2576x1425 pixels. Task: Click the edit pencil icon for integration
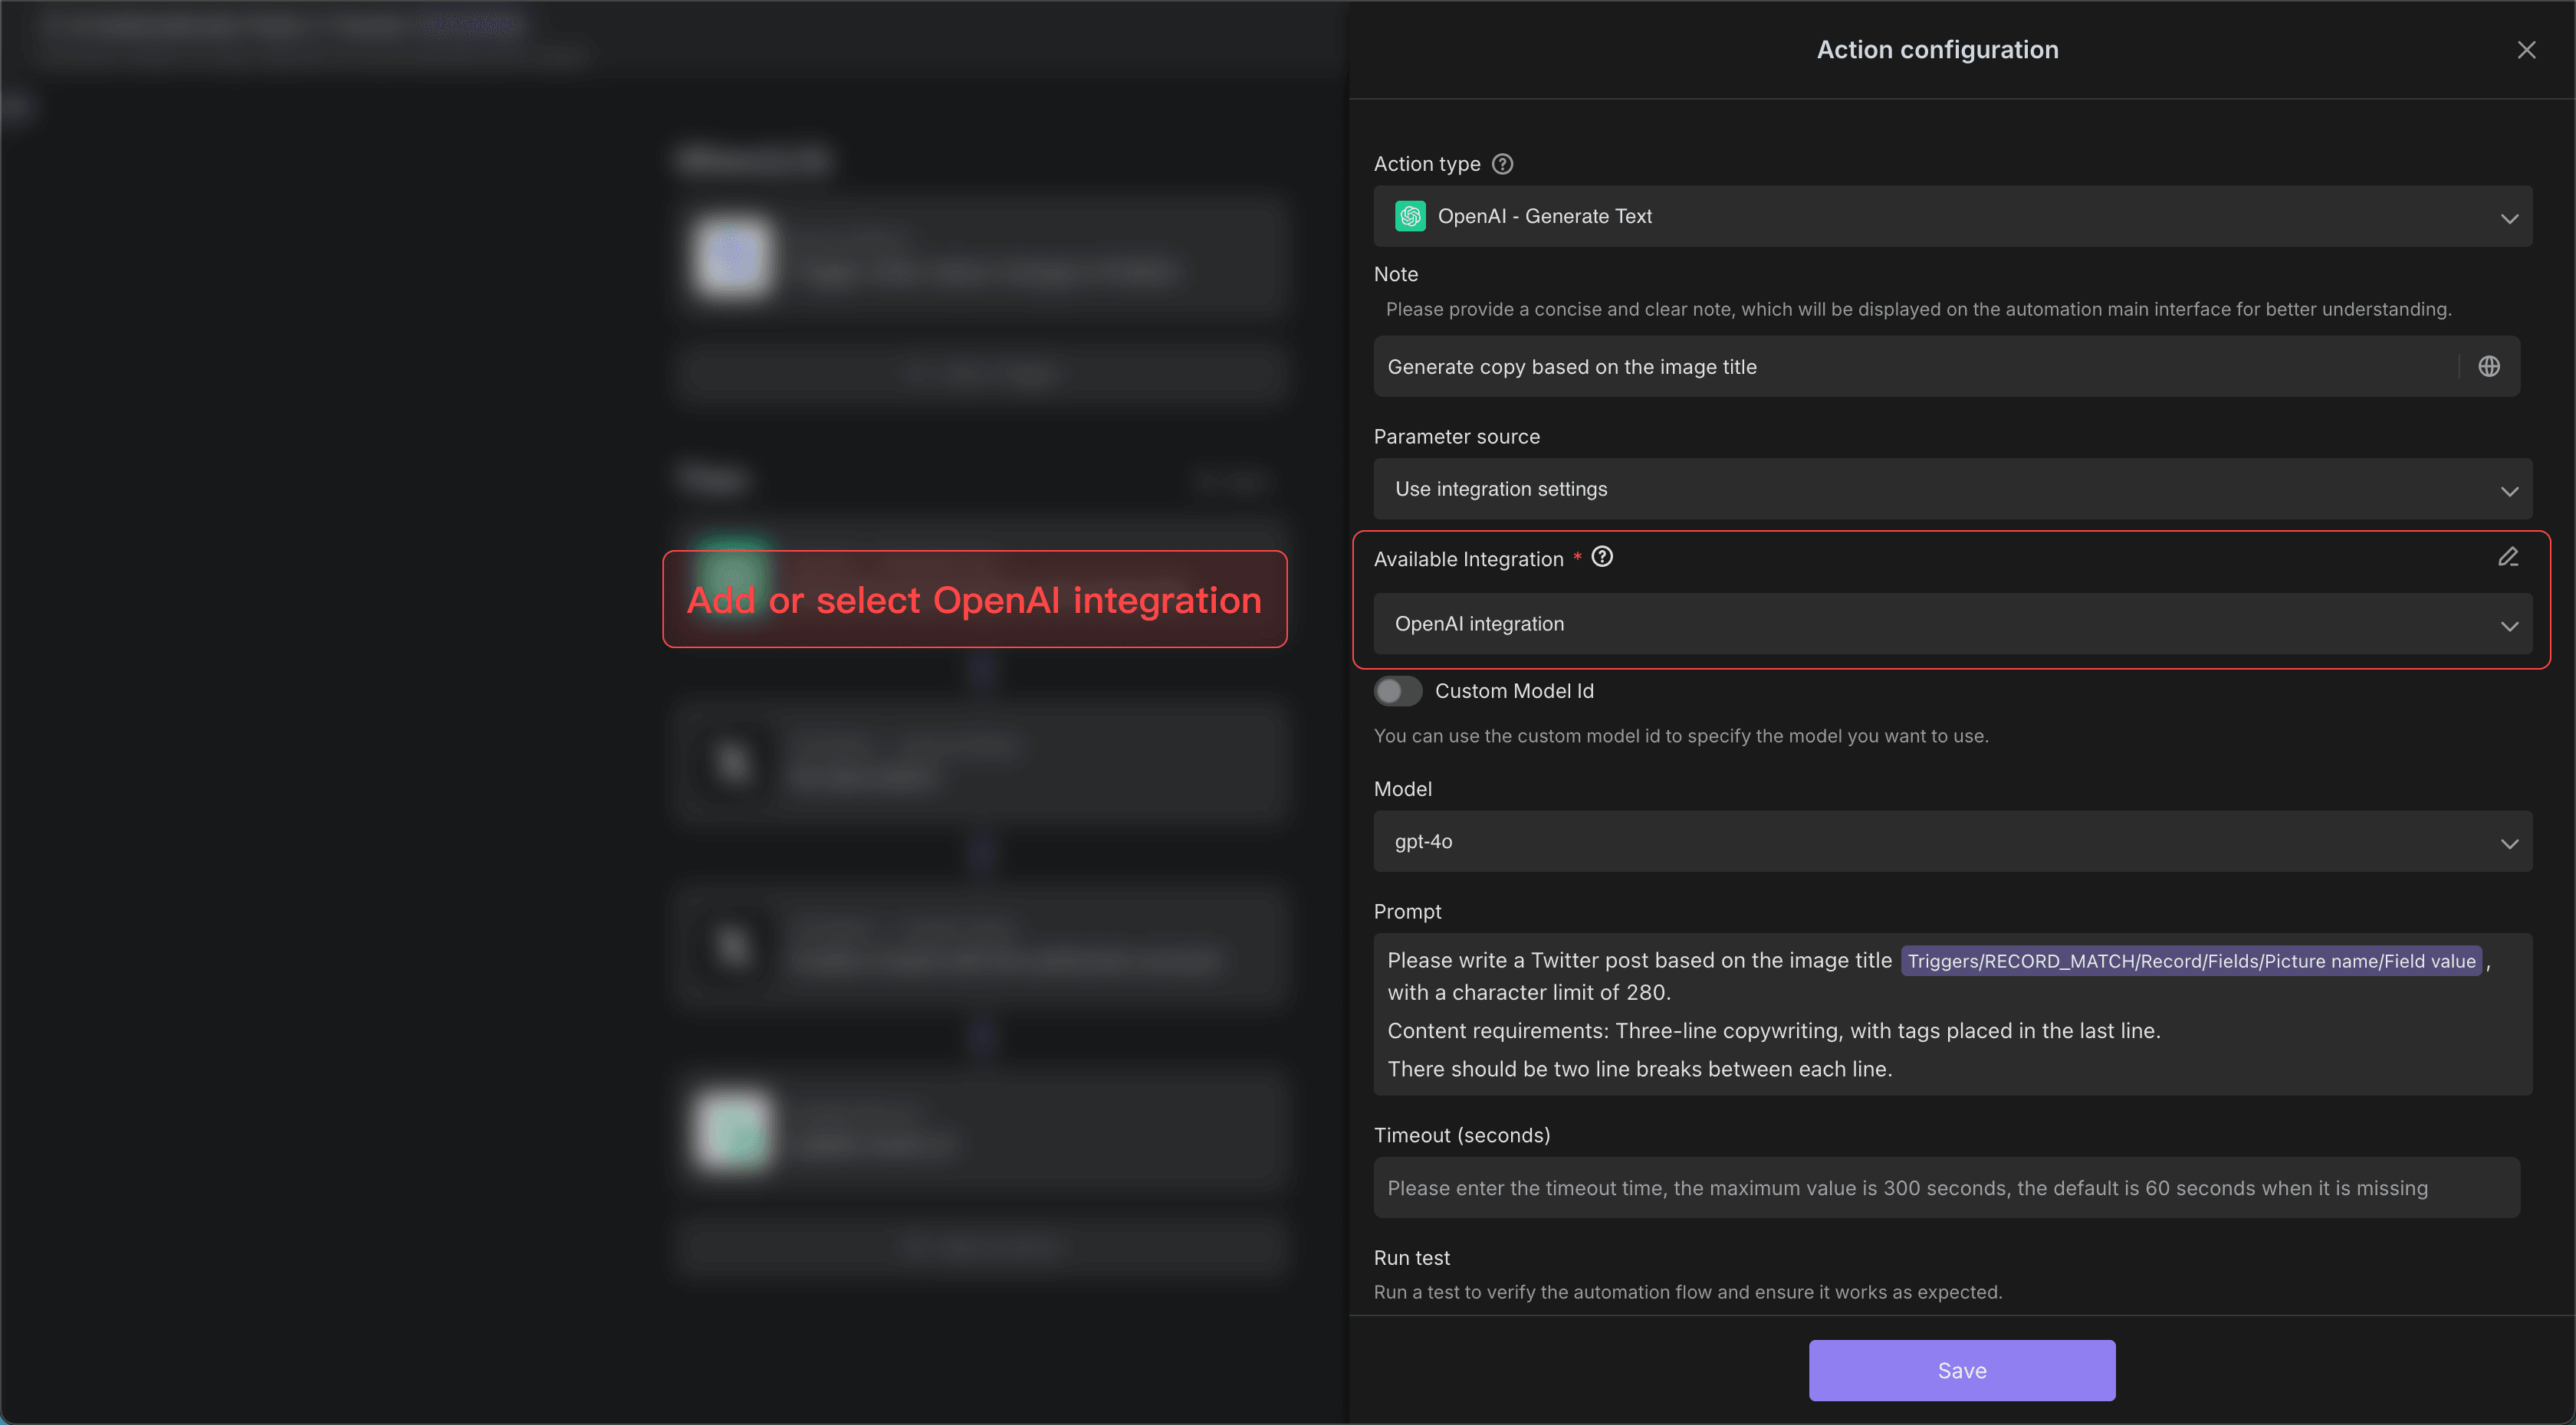coord(2508,557)
